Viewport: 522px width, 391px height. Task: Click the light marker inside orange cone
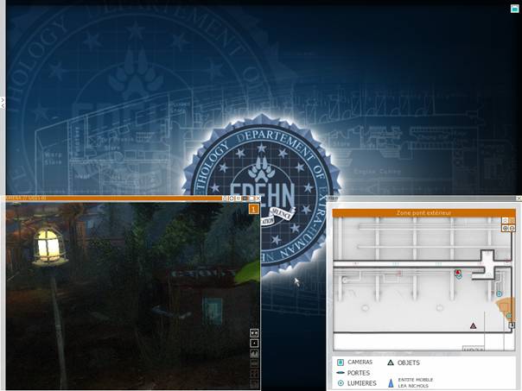pyautogui.click(x=509, y=316)
